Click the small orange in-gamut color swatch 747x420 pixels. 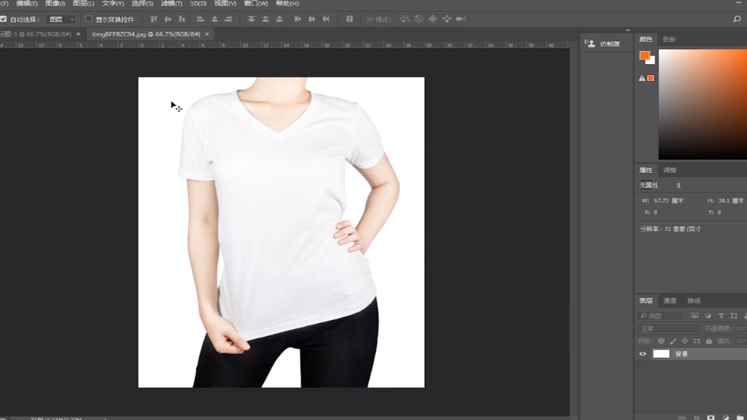point(651,78)
